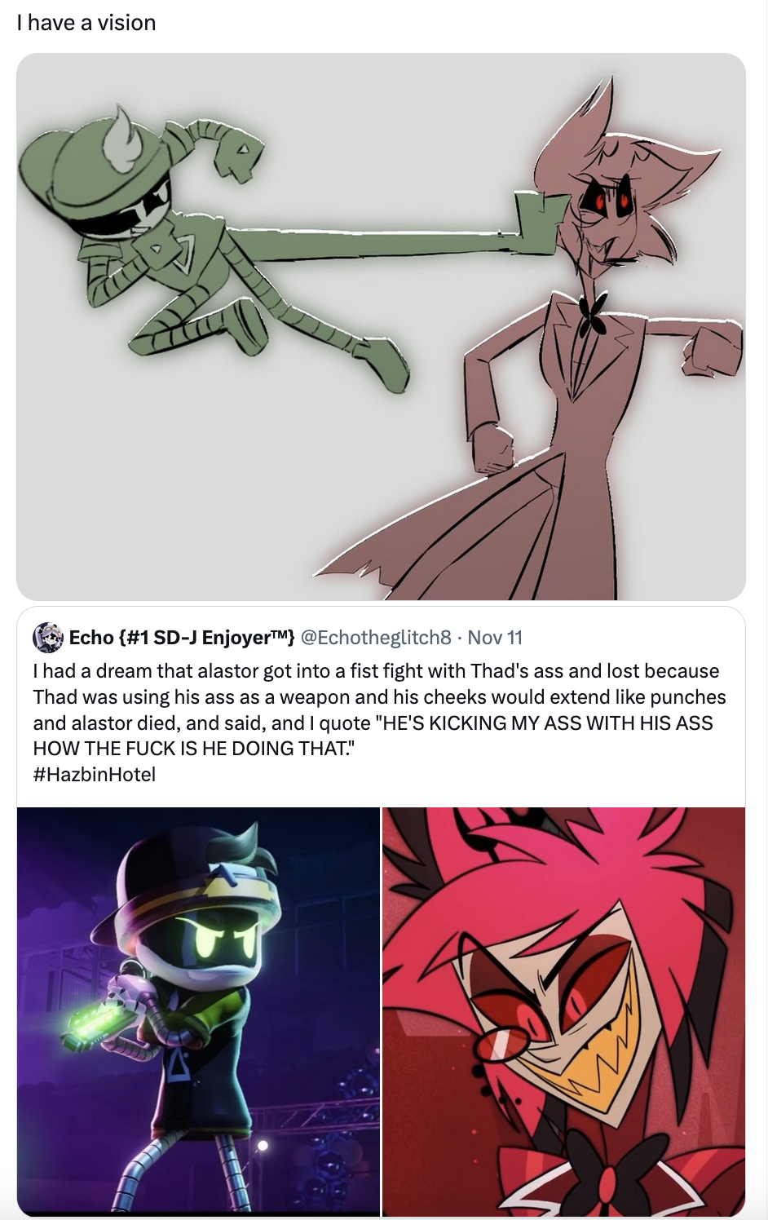The width and height of the screenshot is (768, 1220).
Task: Open the right quoted image of Alastor
Action: tap(564, 1011)
